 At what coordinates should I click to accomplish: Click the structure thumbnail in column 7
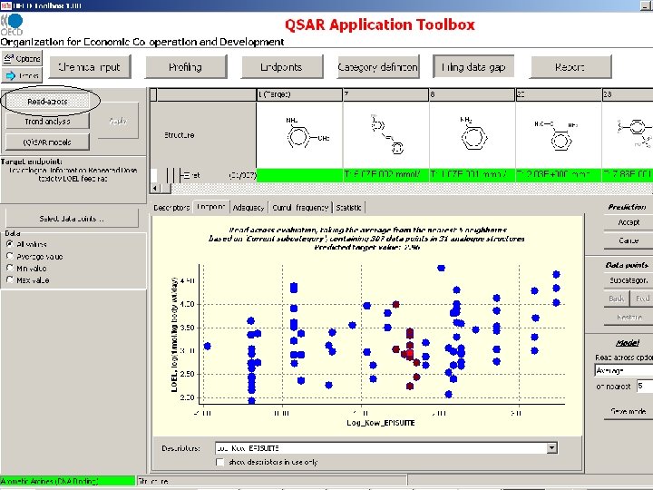(x=385, y=135)
